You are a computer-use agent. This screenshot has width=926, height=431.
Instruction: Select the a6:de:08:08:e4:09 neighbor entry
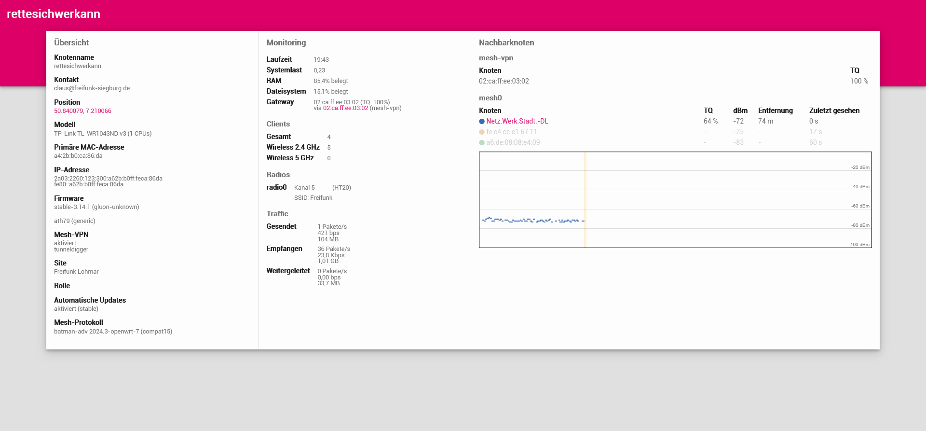click(x=513, y=143)
